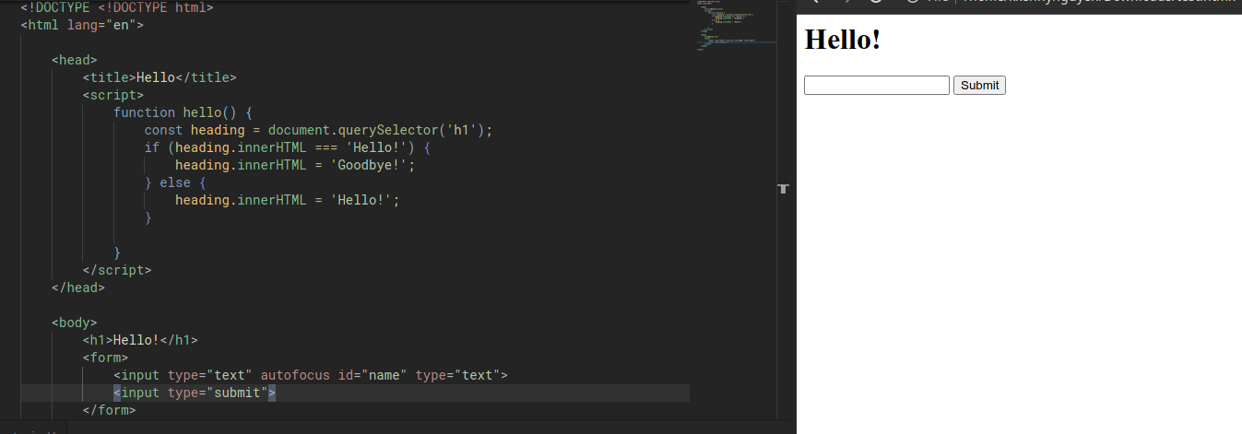Click the <input type="submit"> code line
This screenshot has height=434, width=1242.
pyautogui.click(x=195, y=393)
